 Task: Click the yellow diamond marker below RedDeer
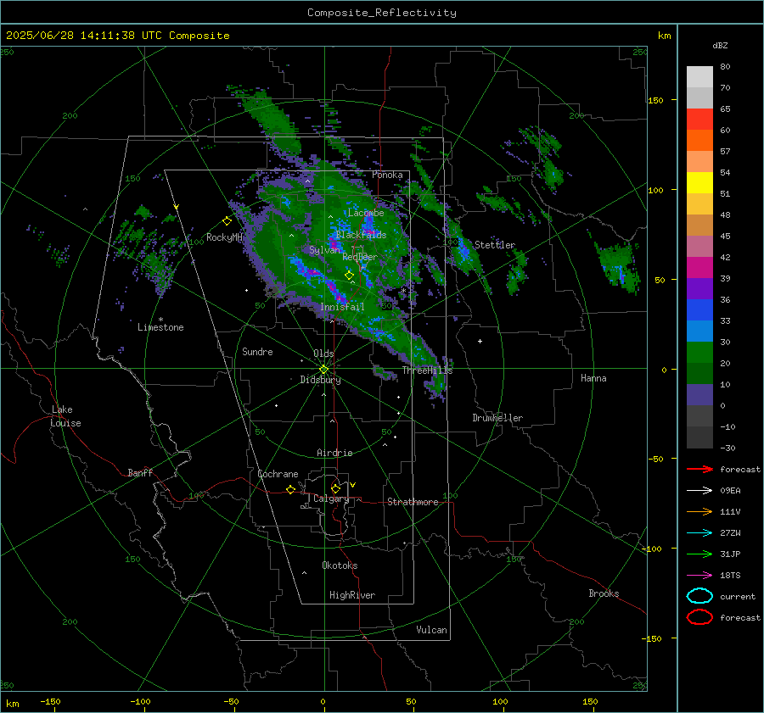point(349,276)
